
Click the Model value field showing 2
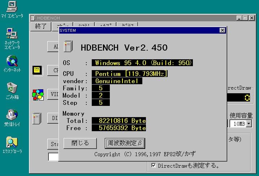[x=101, y=95]
